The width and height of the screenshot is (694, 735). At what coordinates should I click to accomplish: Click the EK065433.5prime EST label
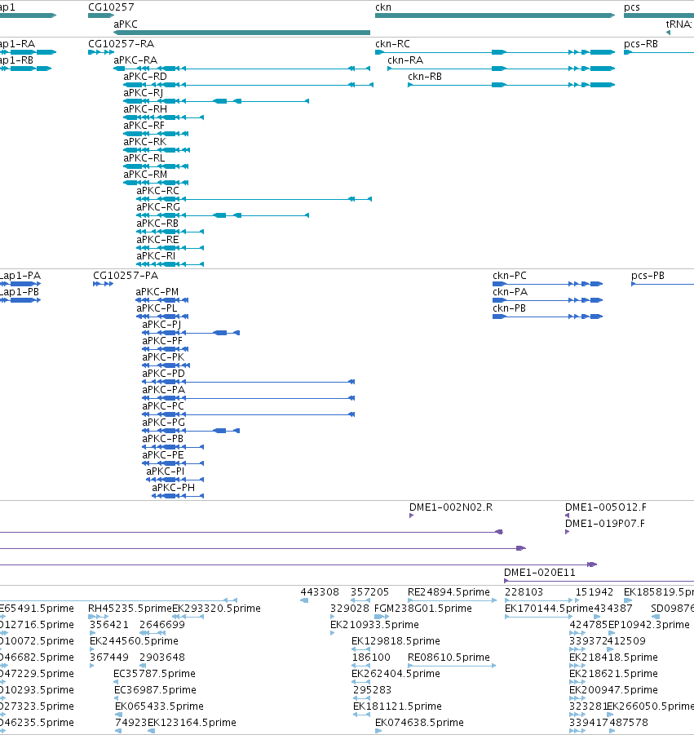pos(159,706)
